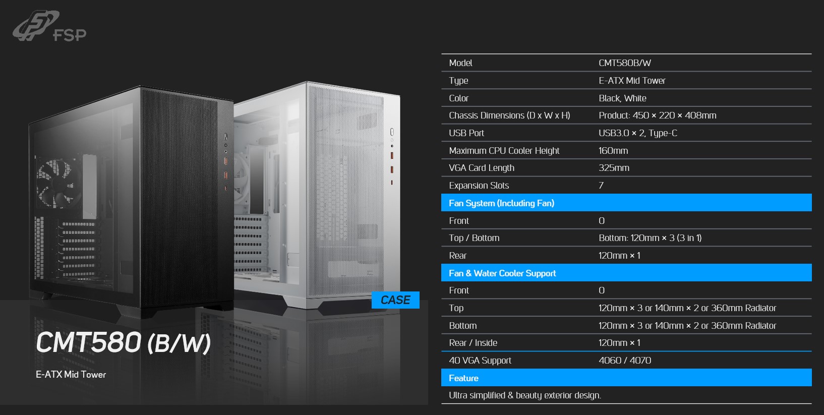This screenshot has height=415, width=824.
Task: Click 'Maximum CPU Cooler Height' label
Action: tap(504, 151)
